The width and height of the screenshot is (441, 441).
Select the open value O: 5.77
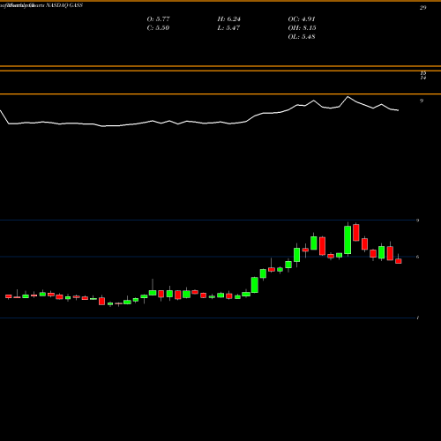(x=158, y=19)
